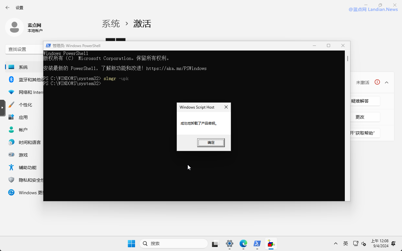The height and width of the screenshot is (251, 402).
Task: Switch to PowerShell via taskbar icon
Action: pos(257,243)
